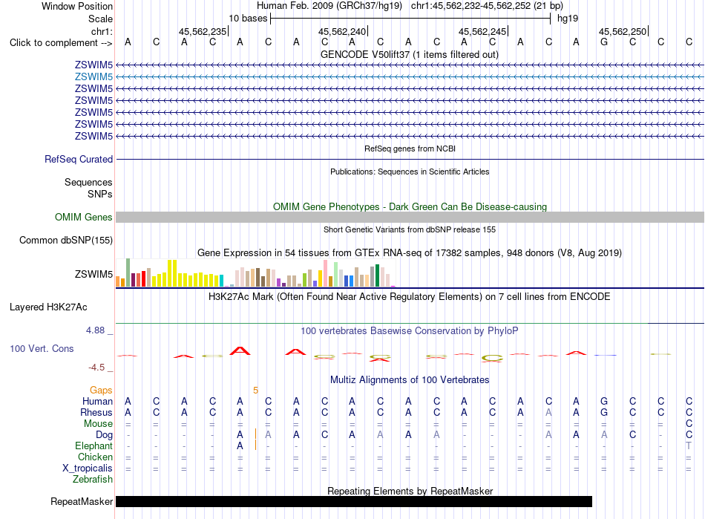Image resolution: width=705 pixels, height=519 pixels.
Task: Open the "Gene Expression in 54 tissues" GTEx title
Action: coord(410,252)
